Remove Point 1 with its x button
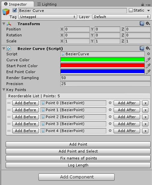Image resolution: width=152 pixels, height=185 pixels. (x=145, y=110)
